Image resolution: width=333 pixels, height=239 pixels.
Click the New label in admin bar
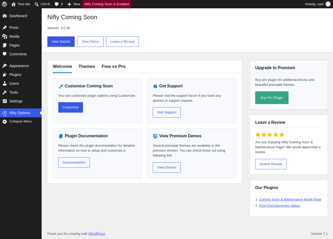point(77,4)
